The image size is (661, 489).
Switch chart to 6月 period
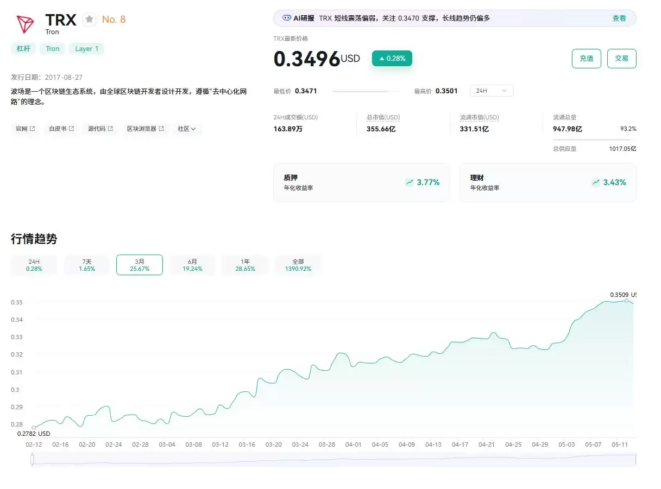192,265
